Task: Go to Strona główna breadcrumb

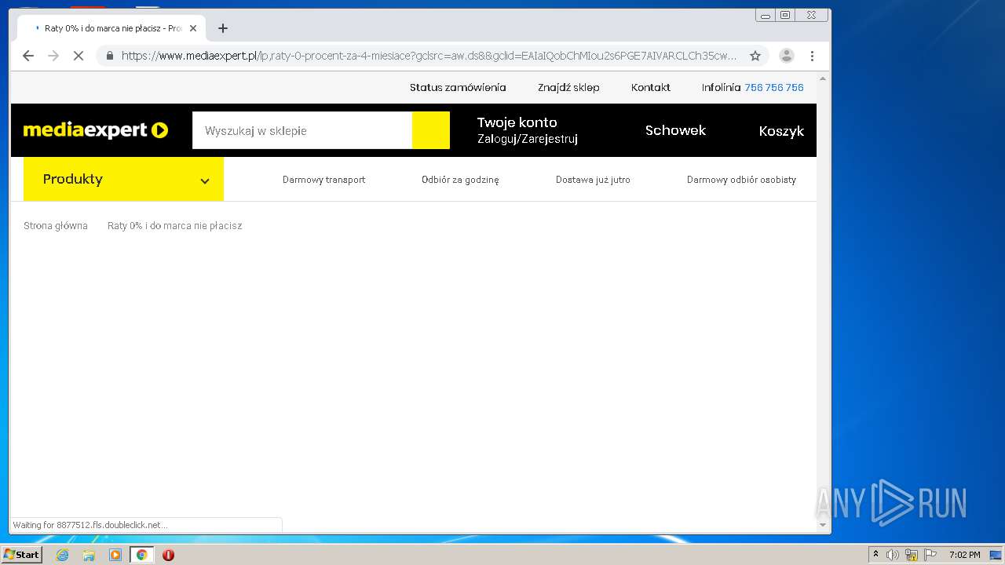Action: (x=56, y=226)
